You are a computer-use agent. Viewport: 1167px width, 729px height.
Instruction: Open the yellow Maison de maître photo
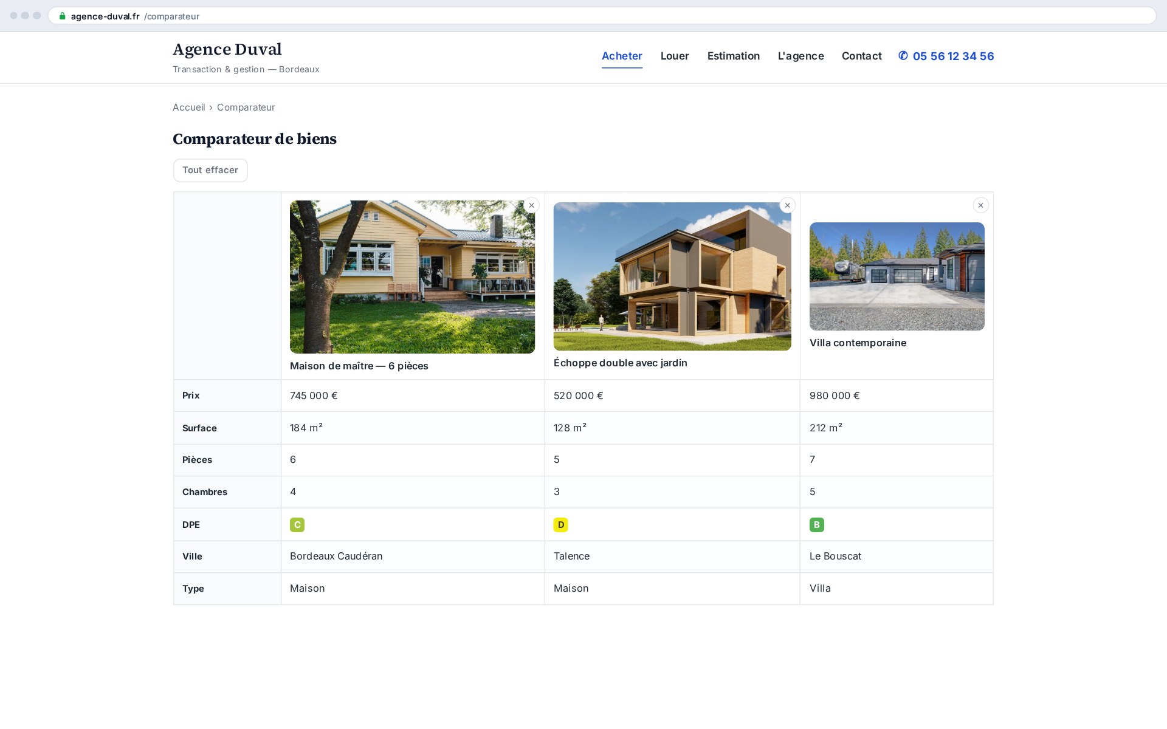pyautogui.click(x=412, y=277)
